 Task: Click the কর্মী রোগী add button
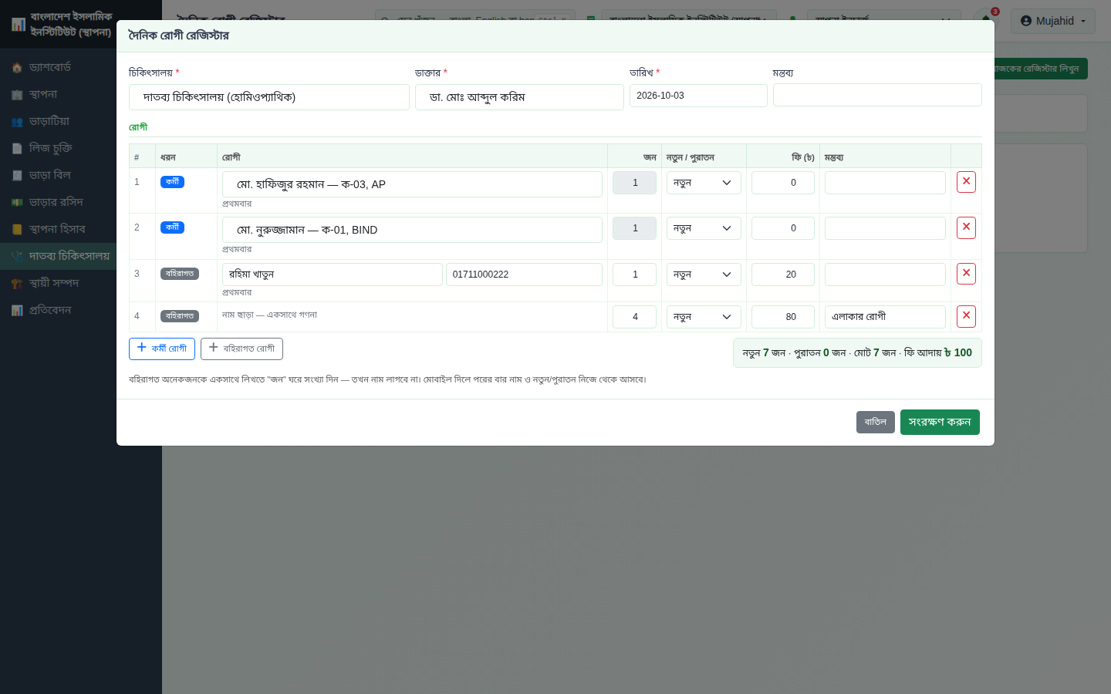[162, 349]
